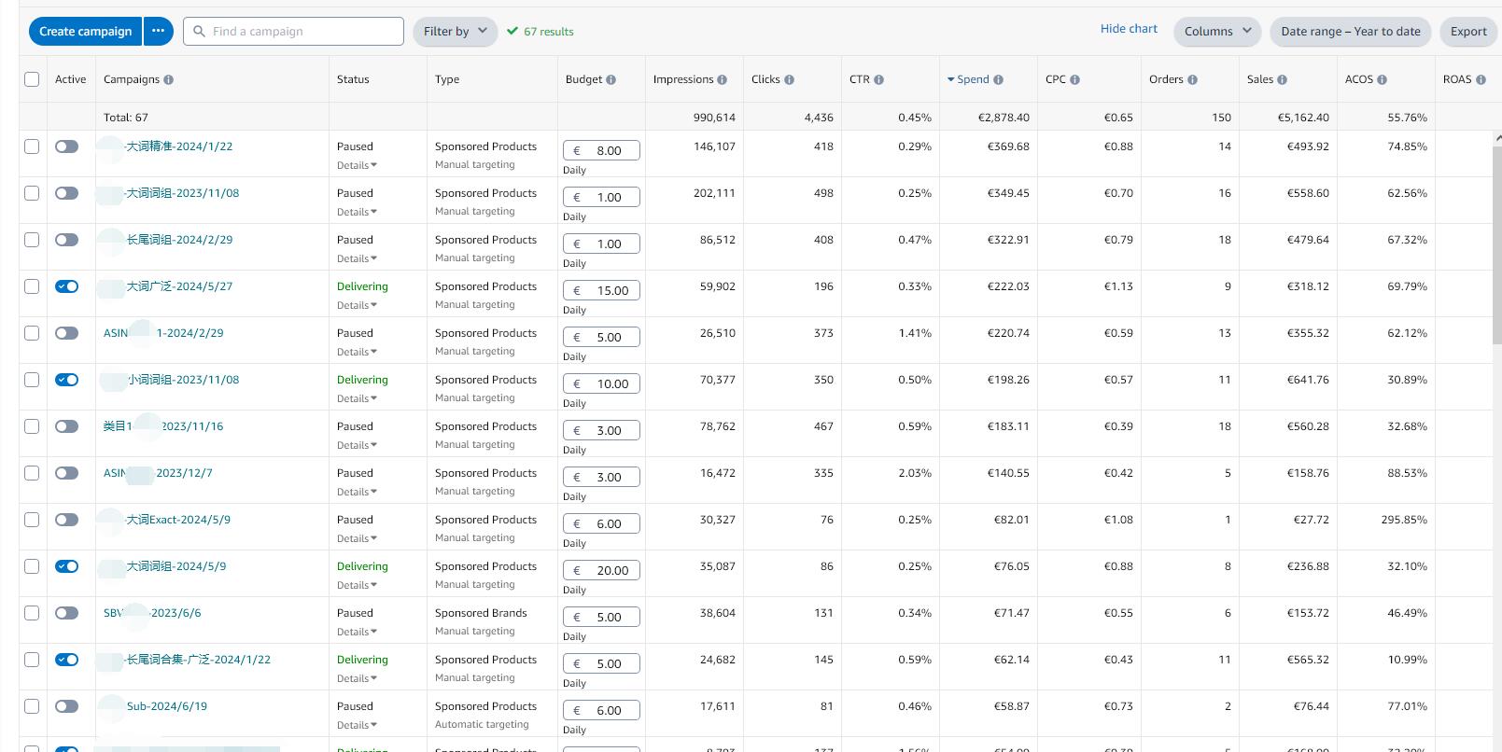The image size is (1502, 752).
Task: Edit the 8.00 budget field
Action: point(601,150)
